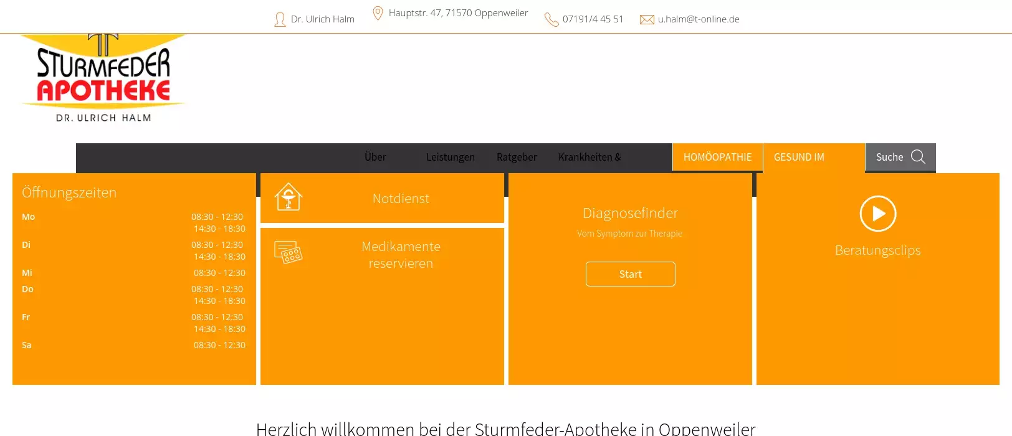
Task: Call the number 07191/4 45 51
Action: tap(593, 19)
